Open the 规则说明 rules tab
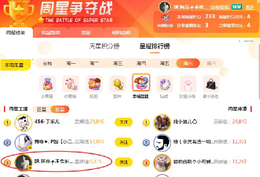This screenshot has width=260, height=177. click(121, 32)
